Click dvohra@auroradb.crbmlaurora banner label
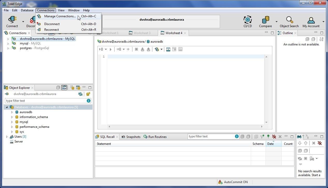The height and width of the screenshot is (188, 328). [162, 20]
